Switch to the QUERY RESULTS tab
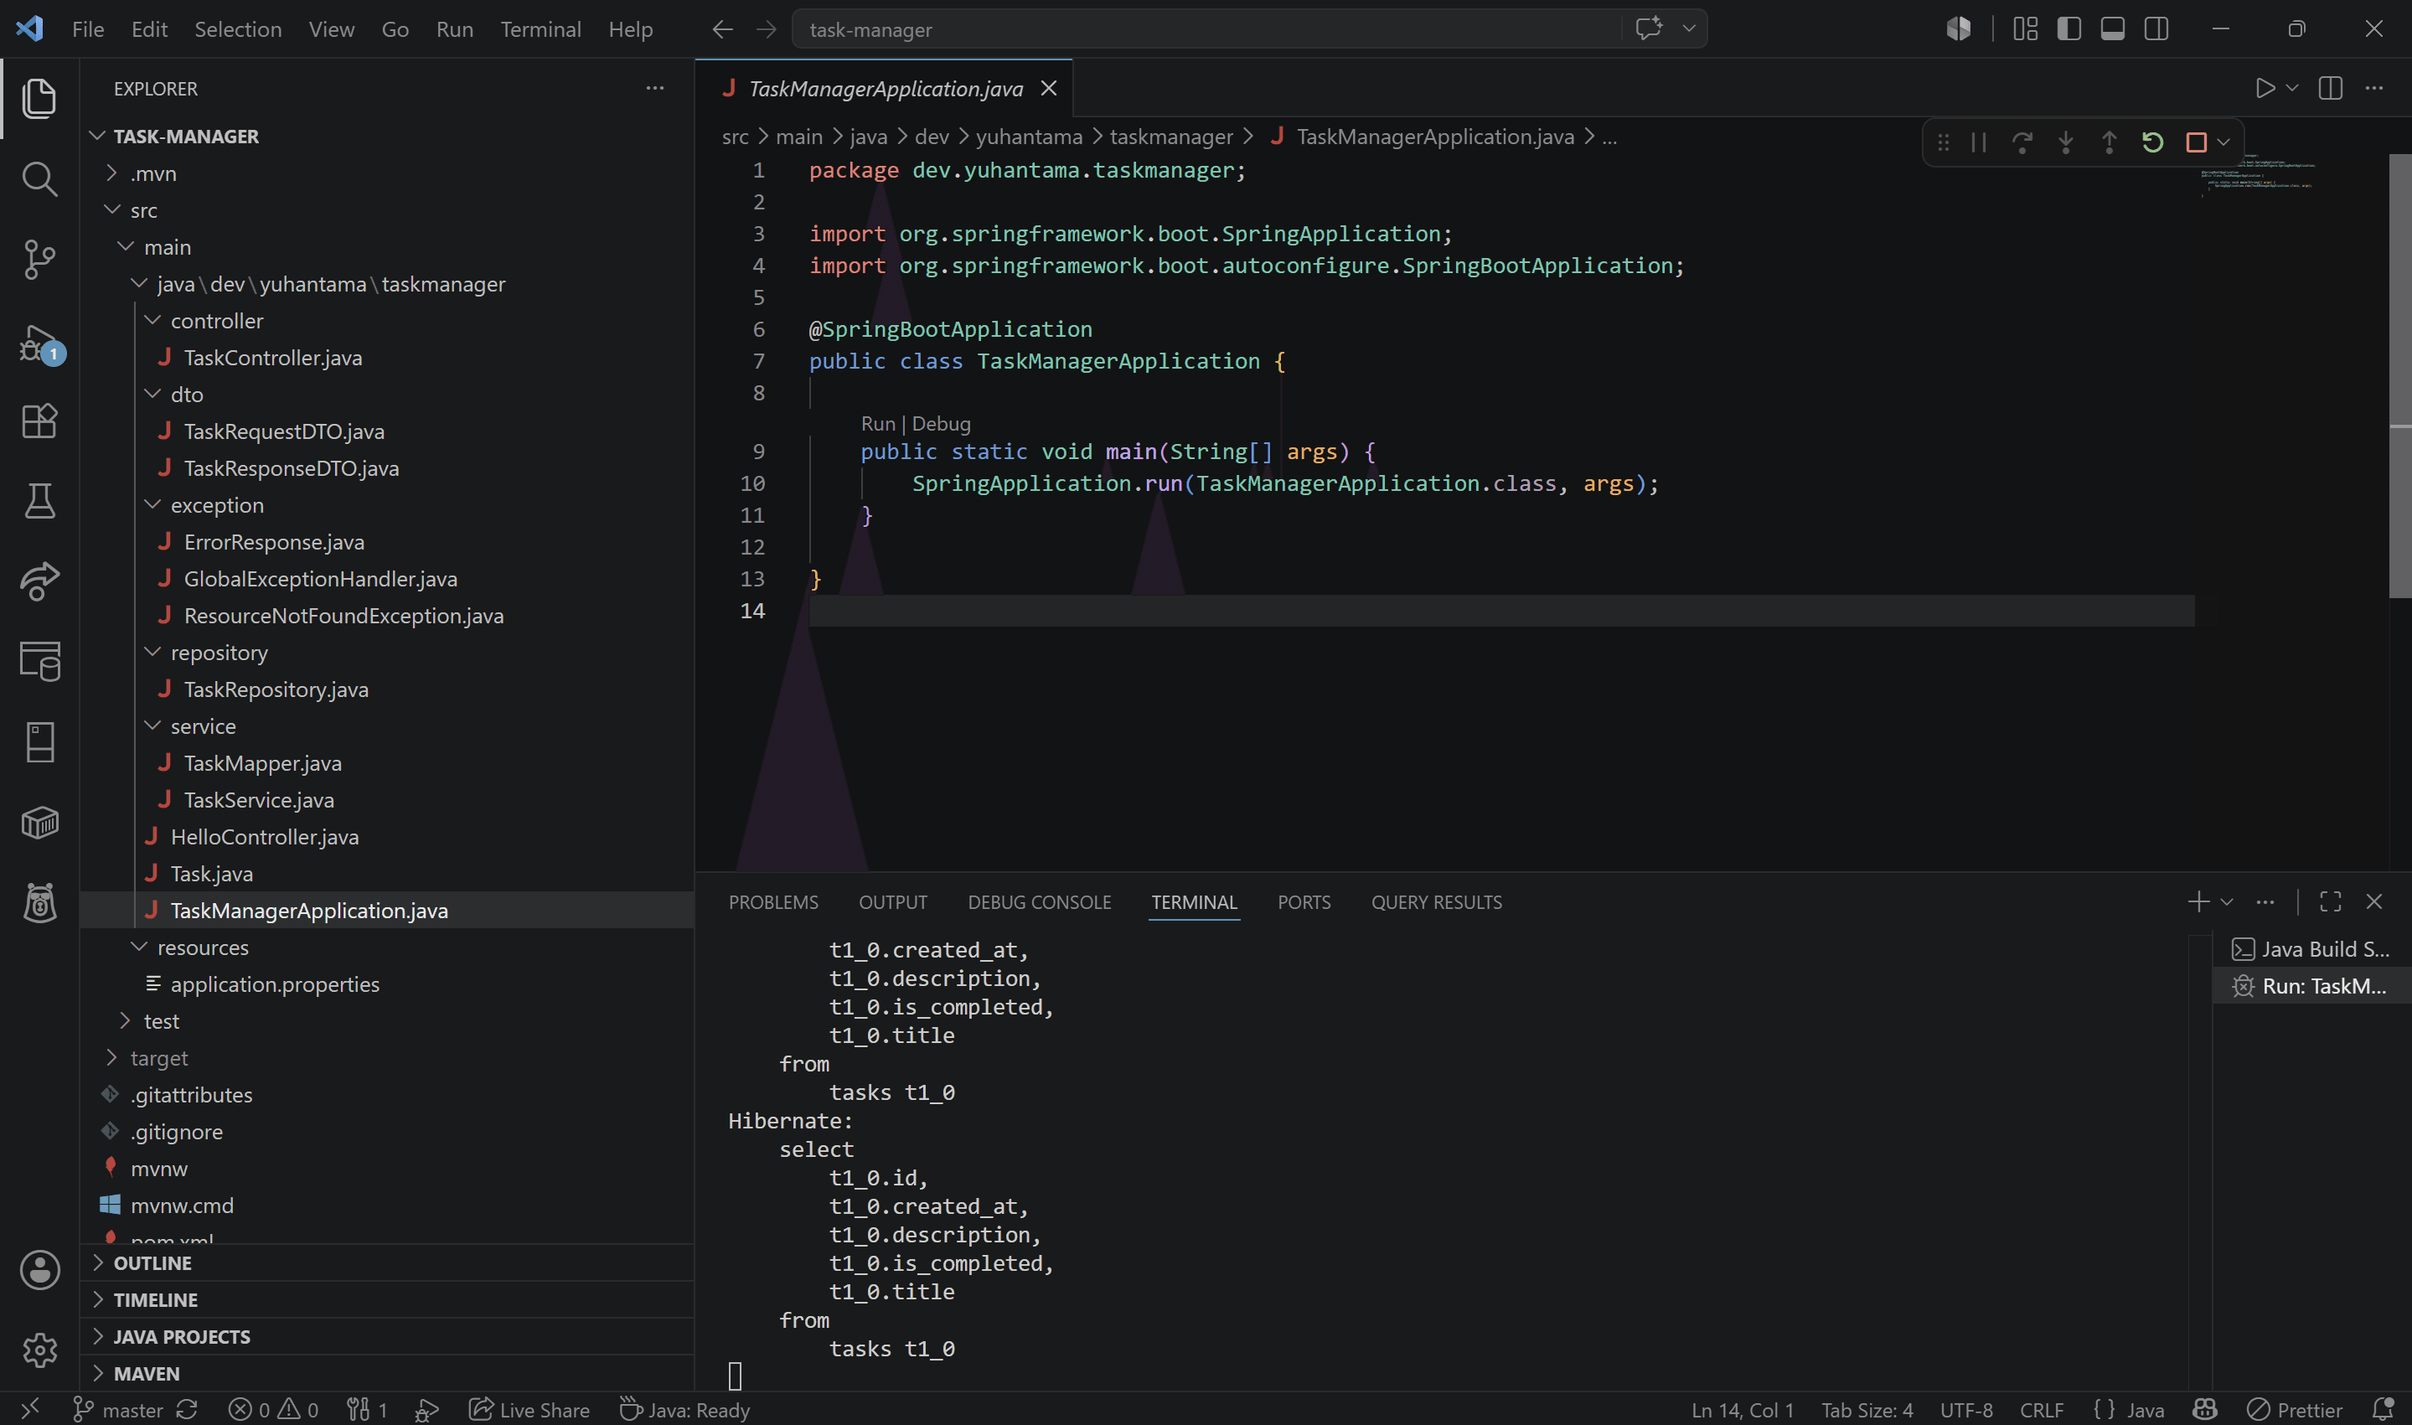 pos(1437,902)
